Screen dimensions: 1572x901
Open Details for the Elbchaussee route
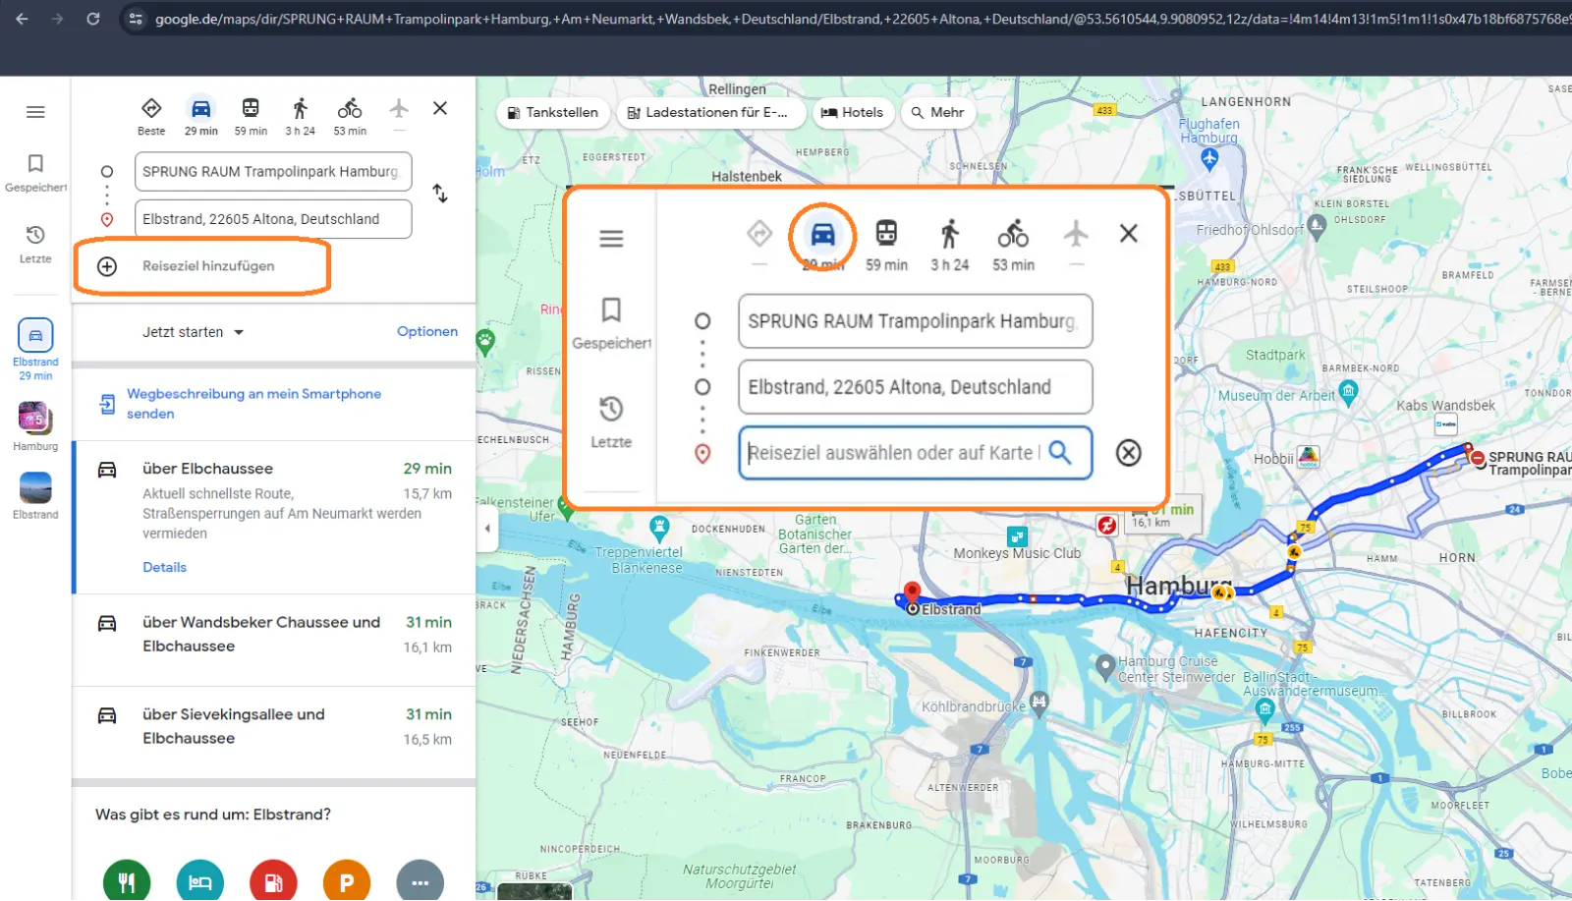(164, 568)
